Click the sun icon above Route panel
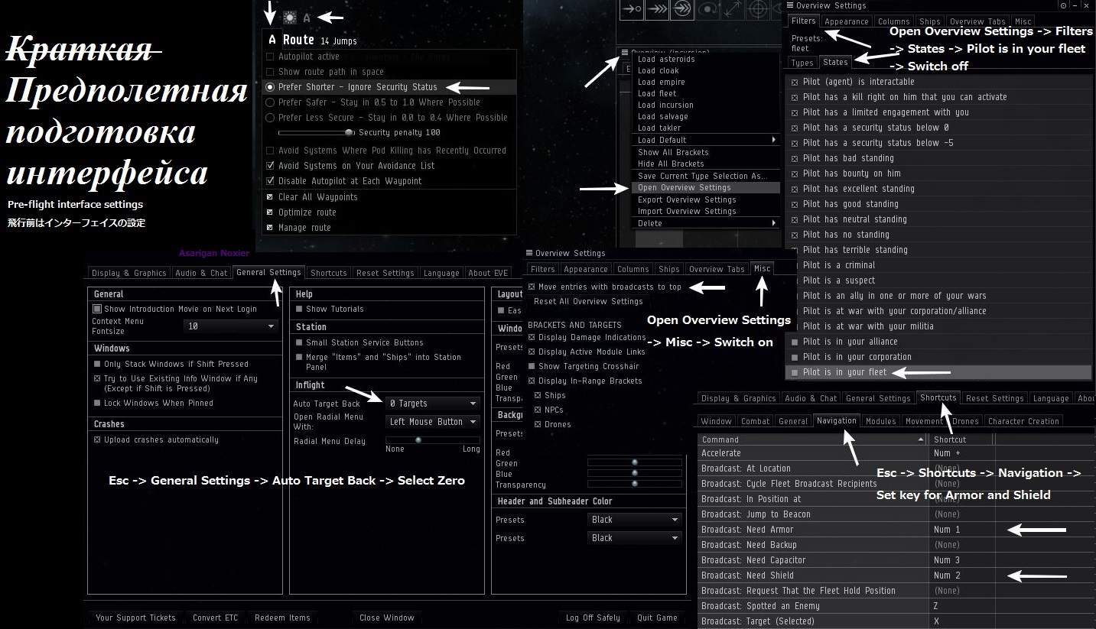This screenshot has width=1096, height=629. tap(290, 18)
